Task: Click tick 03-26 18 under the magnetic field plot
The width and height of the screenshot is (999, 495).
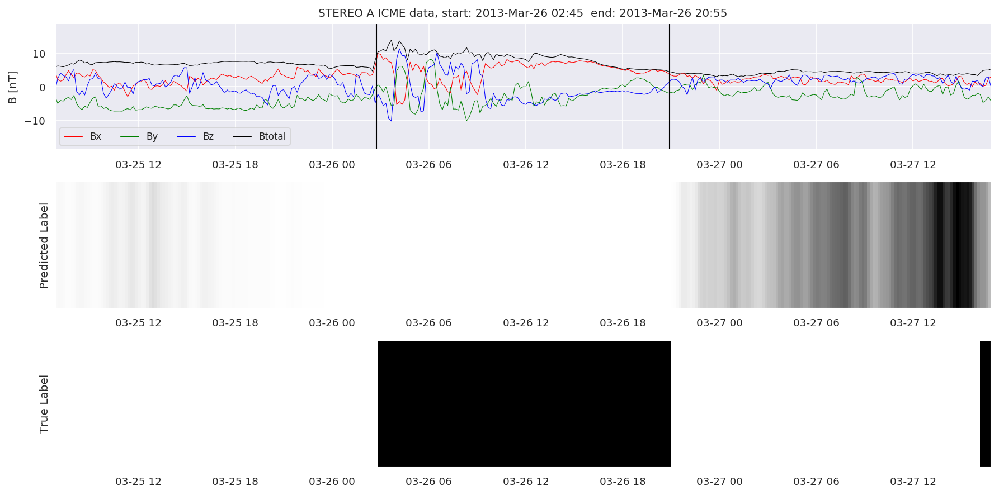Action: pyautogui.click(x=623, y=165)
